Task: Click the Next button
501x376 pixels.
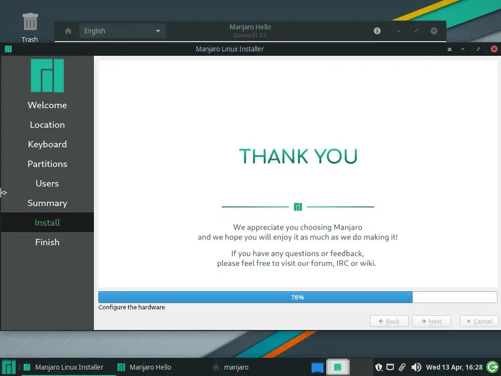Action: (x=432, y=321)
